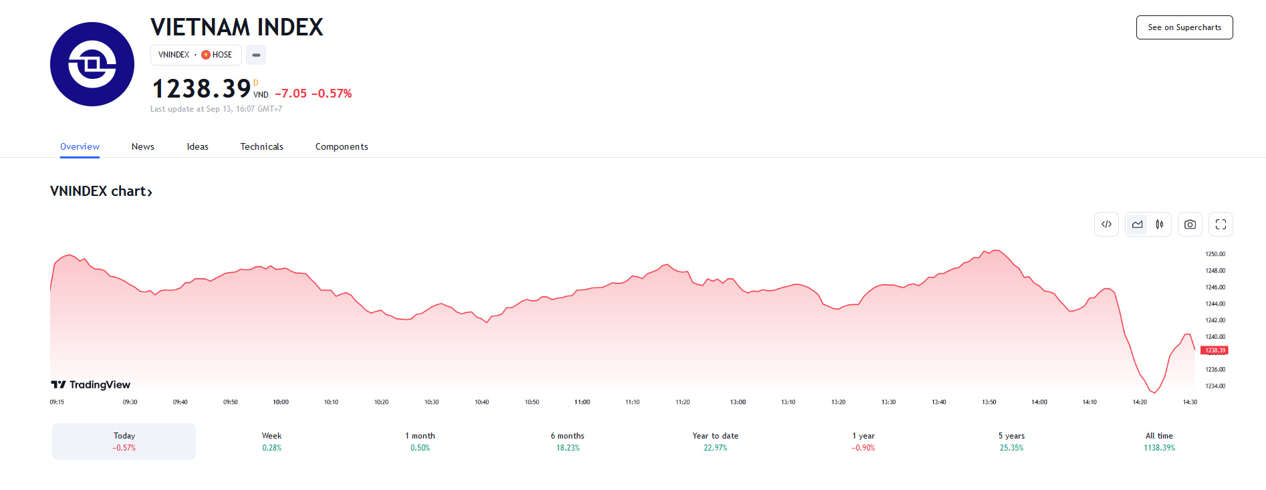The image size is (1266, 490).
Task: Switch to the Technicals tab
Action: click(x=262, y=146)
